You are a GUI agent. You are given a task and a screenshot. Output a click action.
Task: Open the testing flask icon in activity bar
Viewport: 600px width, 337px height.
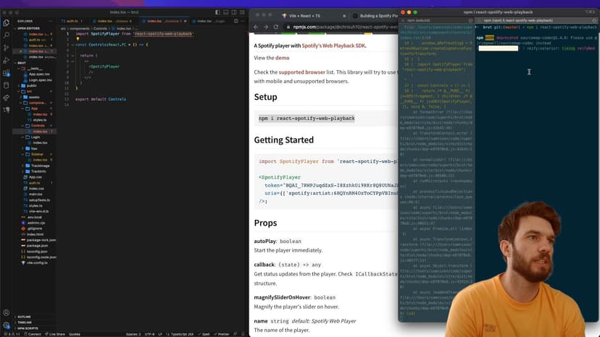pyautogui.click(x=6, y=110)
